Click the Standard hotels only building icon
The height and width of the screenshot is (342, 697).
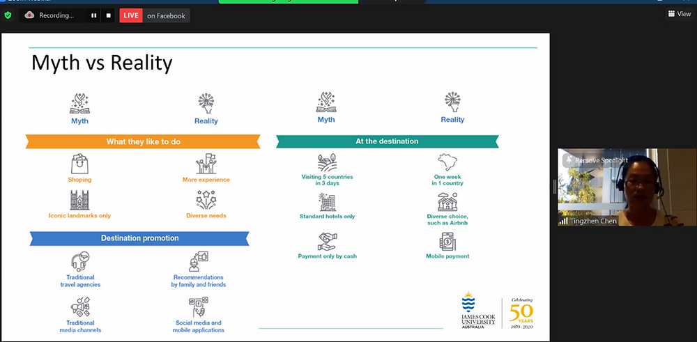[x=327, y=202]
